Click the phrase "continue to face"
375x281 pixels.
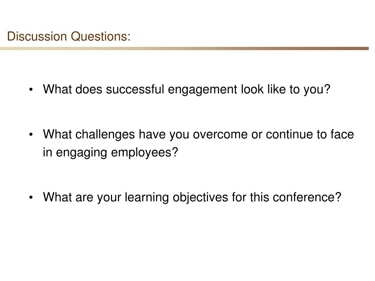click(310, 134)
